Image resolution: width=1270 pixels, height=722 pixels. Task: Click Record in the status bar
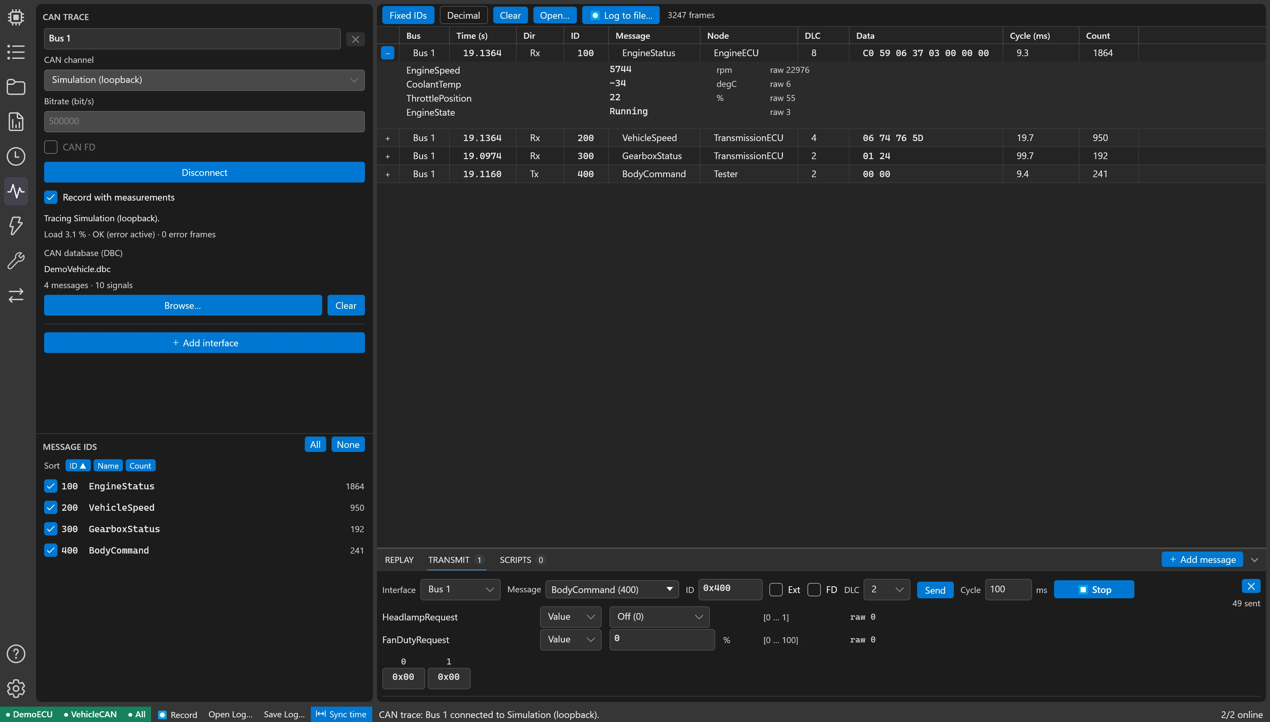177,715
